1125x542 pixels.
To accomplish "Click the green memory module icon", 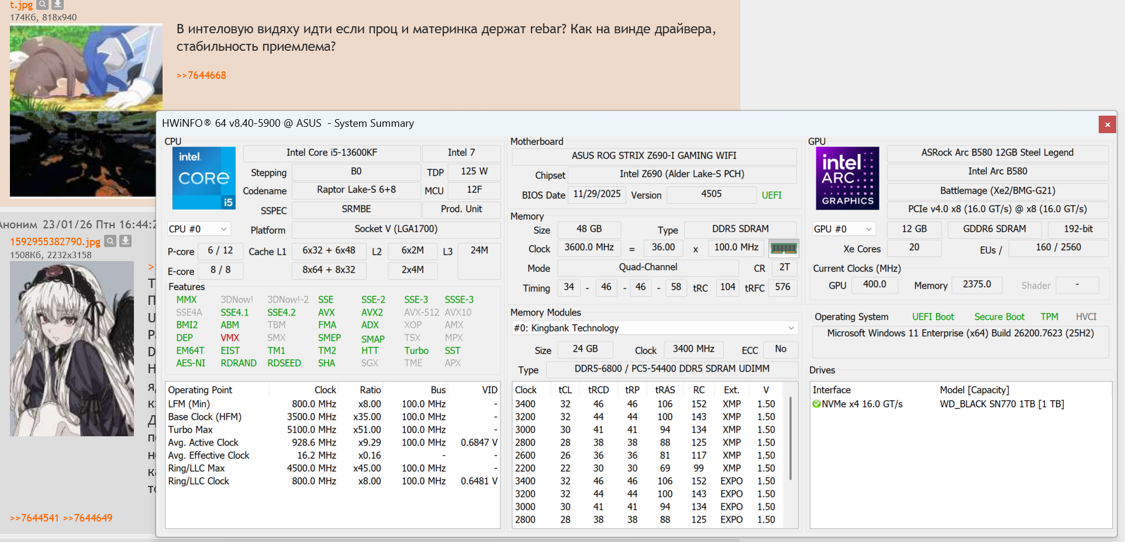I will pos(784,248).
